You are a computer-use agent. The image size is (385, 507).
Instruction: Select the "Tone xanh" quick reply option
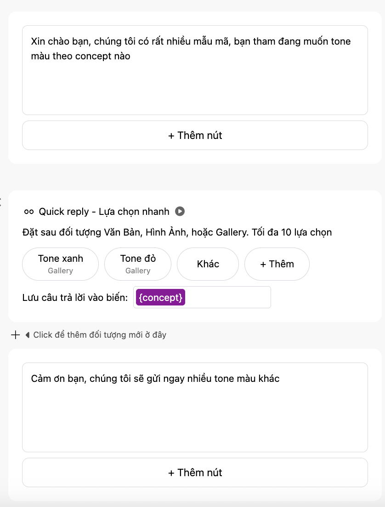pyautogui.click(x=60, y=264)
